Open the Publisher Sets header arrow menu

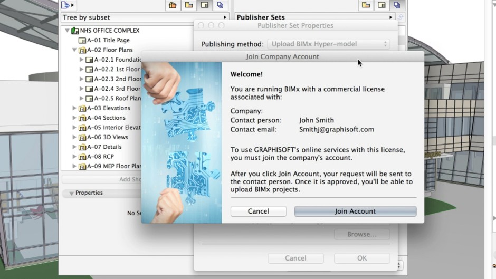pos(390,17)
